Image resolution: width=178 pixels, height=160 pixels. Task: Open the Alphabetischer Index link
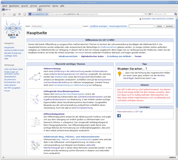coord(92,56)
